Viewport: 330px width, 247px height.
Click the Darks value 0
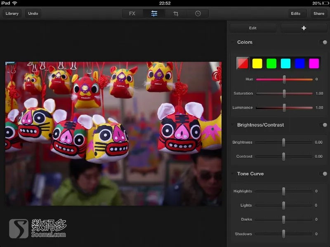click(316, 219)
